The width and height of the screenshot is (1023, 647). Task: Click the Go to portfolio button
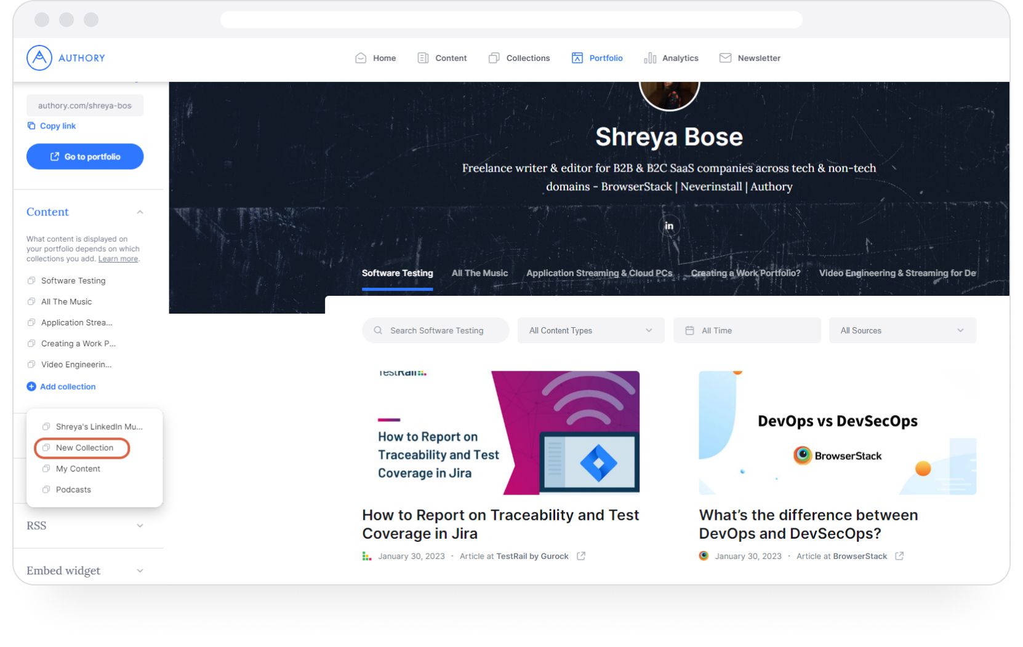pos(85,157)
